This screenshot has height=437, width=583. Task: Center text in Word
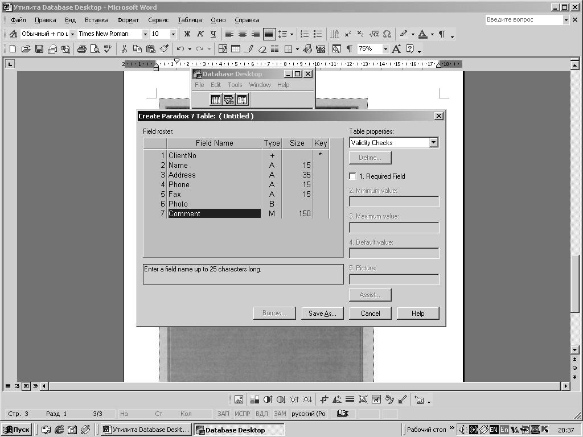242,34
